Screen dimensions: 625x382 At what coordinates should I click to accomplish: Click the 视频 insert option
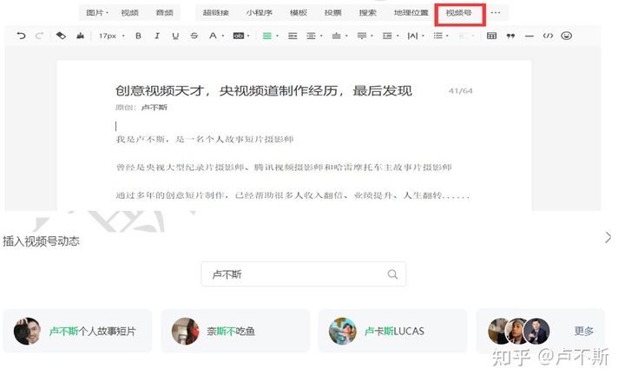[x=130, y=13]
